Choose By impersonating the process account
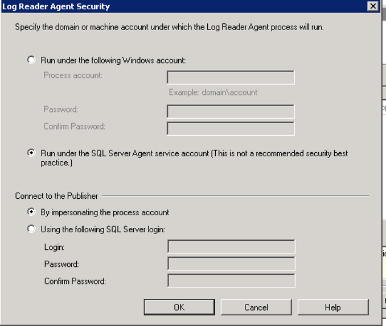 [x=31, y=212]
